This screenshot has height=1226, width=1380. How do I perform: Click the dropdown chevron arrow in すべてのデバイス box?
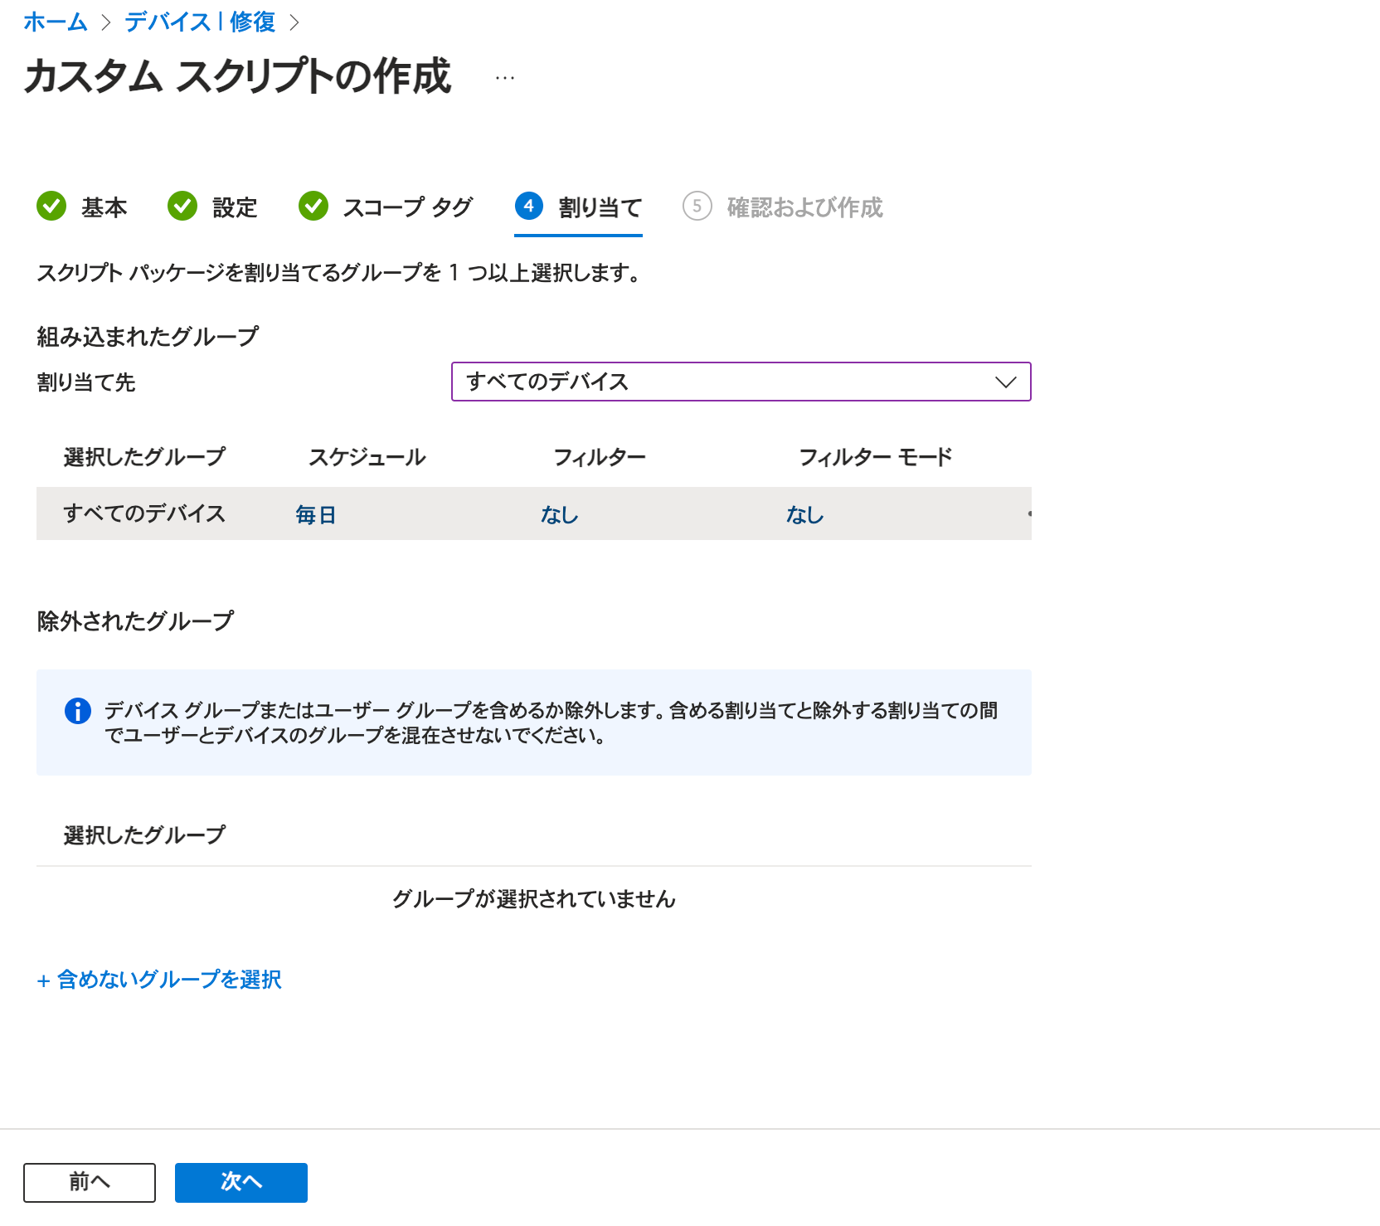pos(1006,382)
